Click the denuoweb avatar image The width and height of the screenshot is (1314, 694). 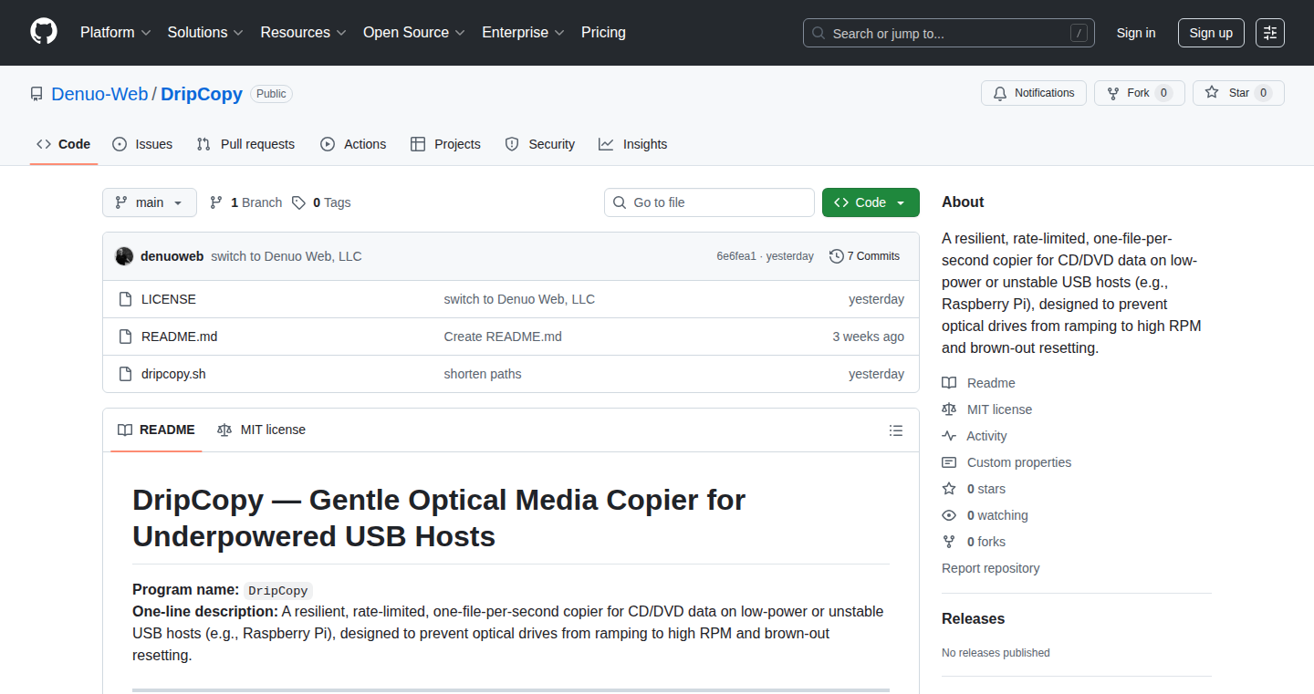pyautogui.click(x=124, y=256)
